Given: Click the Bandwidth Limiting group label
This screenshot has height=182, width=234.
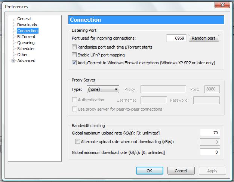Looking at the screenshot, I should (x=88, y=126).
